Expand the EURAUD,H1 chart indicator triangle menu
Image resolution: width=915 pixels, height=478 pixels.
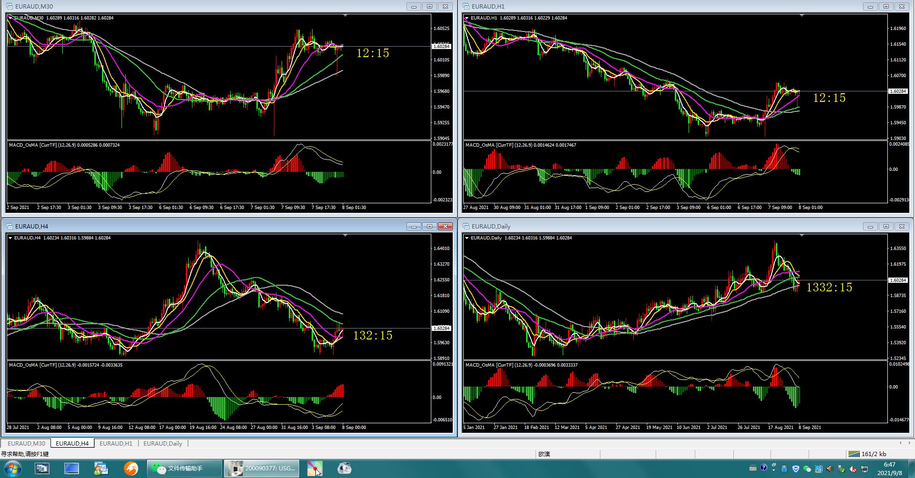tap(467, 18)
